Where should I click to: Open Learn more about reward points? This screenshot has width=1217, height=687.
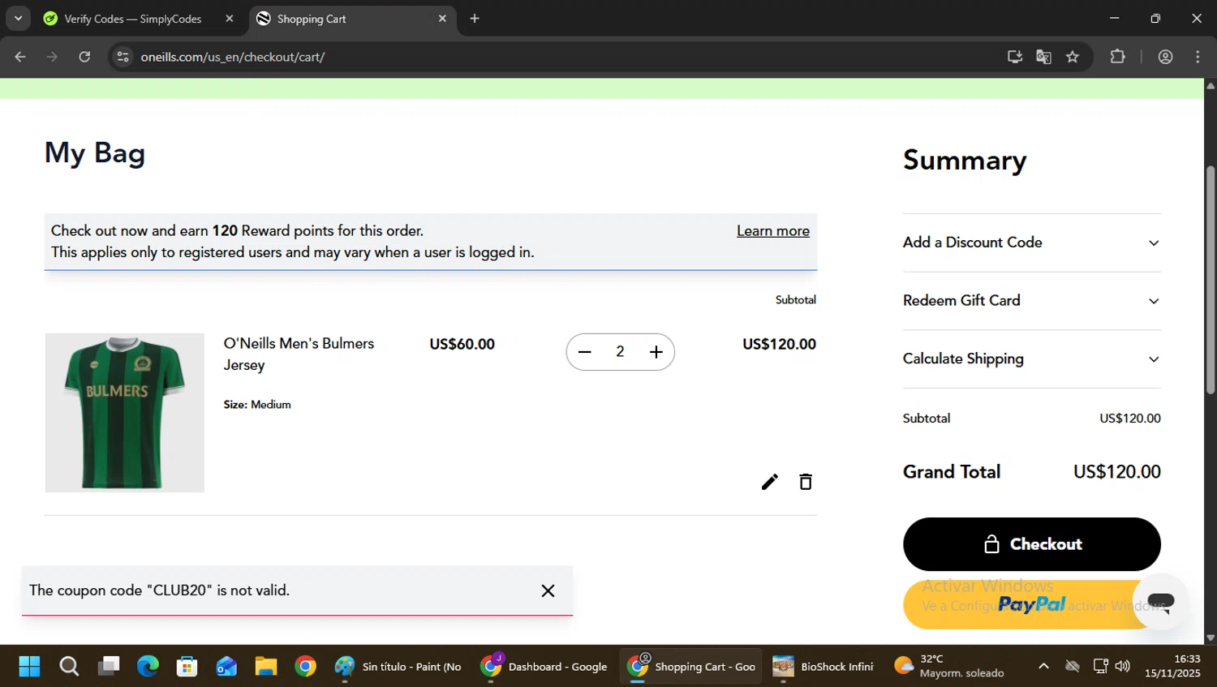772,231
